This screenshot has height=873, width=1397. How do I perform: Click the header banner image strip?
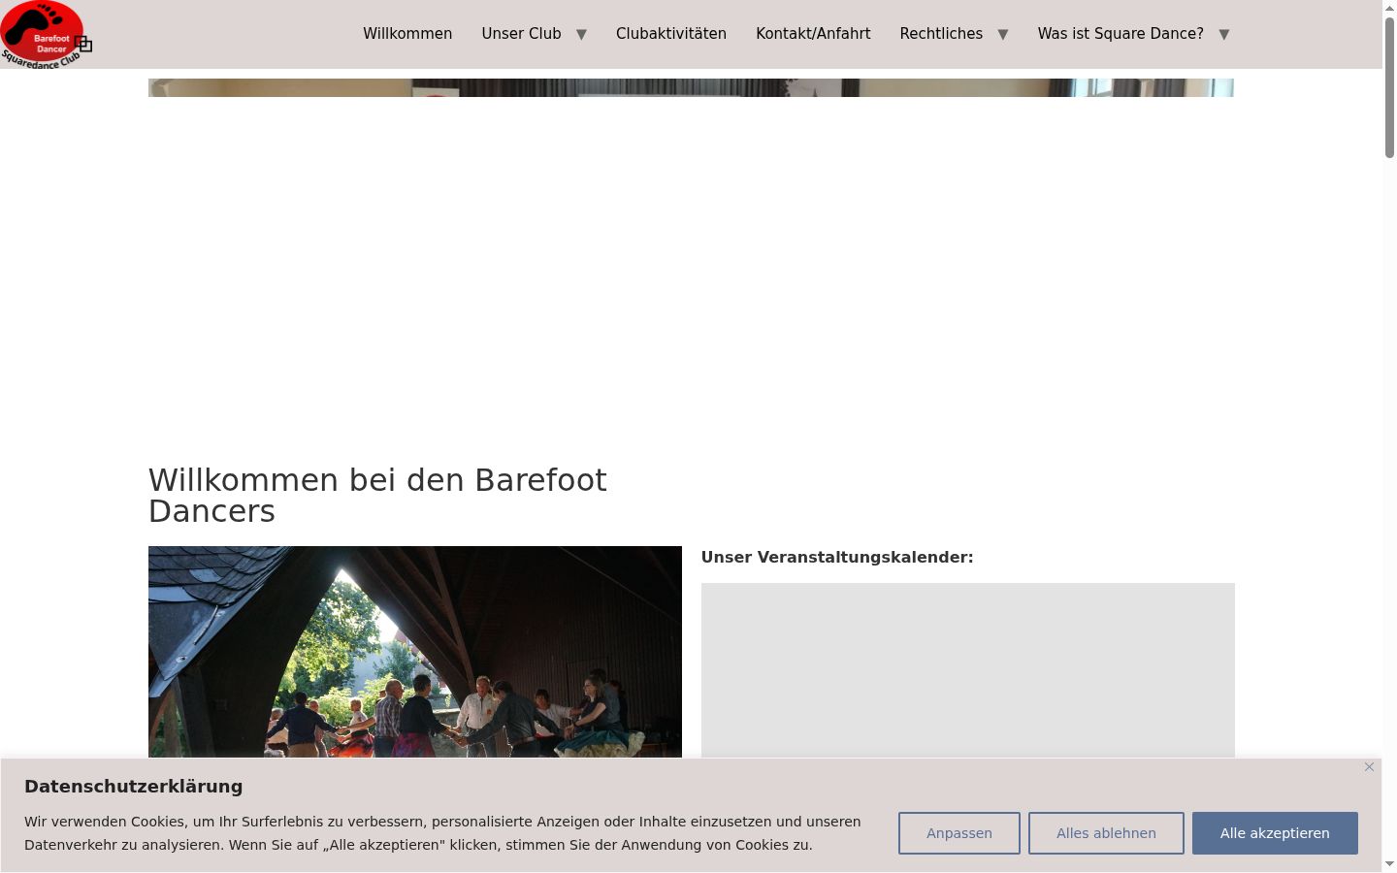(691, 88)
